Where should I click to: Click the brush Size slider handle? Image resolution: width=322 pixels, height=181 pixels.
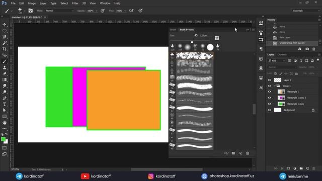pos(192,42)
